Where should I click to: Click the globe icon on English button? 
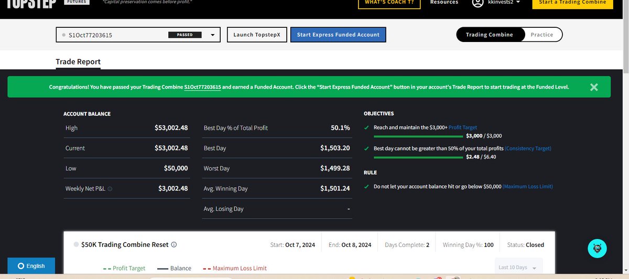[21, 266]
